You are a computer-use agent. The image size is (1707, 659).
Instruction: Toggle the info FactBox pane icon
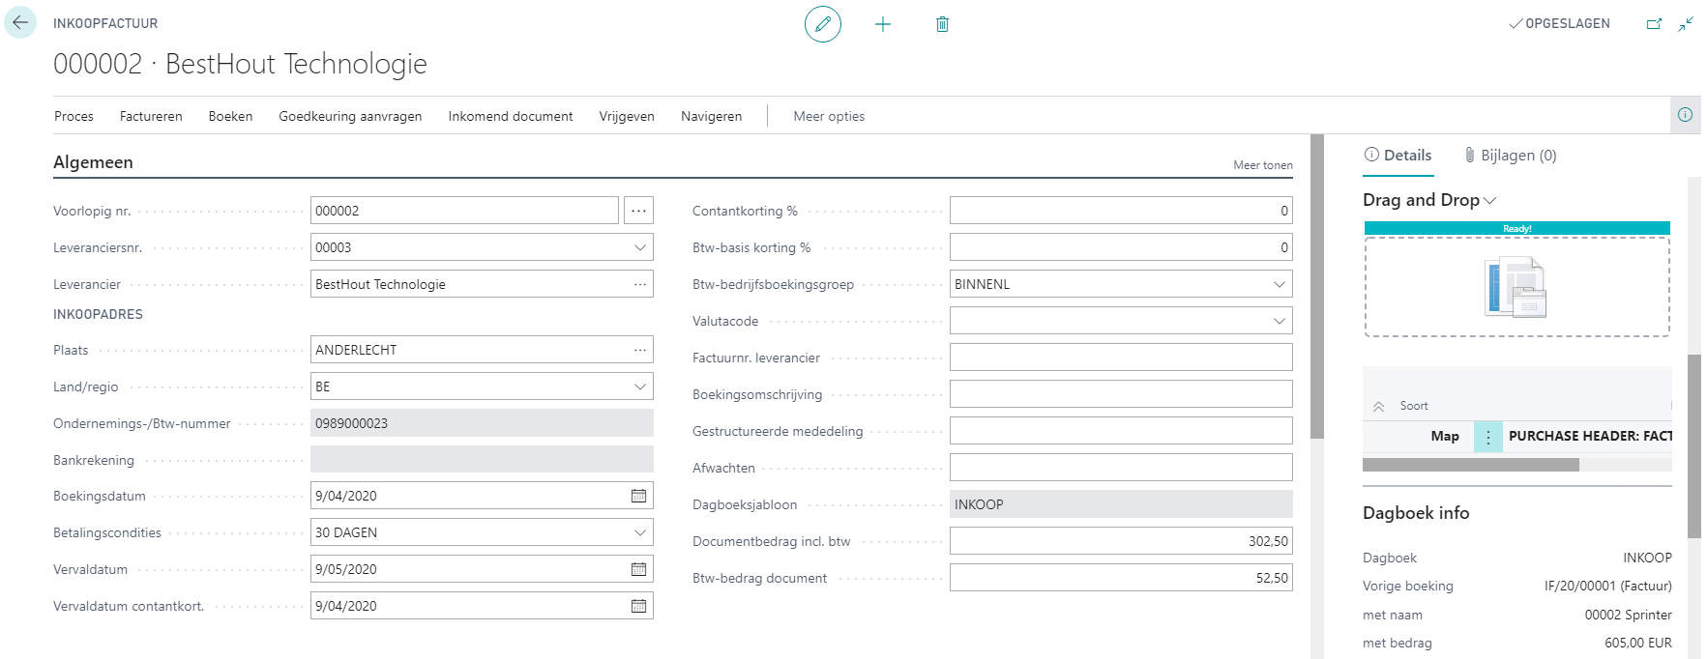tap(1685, 115)
